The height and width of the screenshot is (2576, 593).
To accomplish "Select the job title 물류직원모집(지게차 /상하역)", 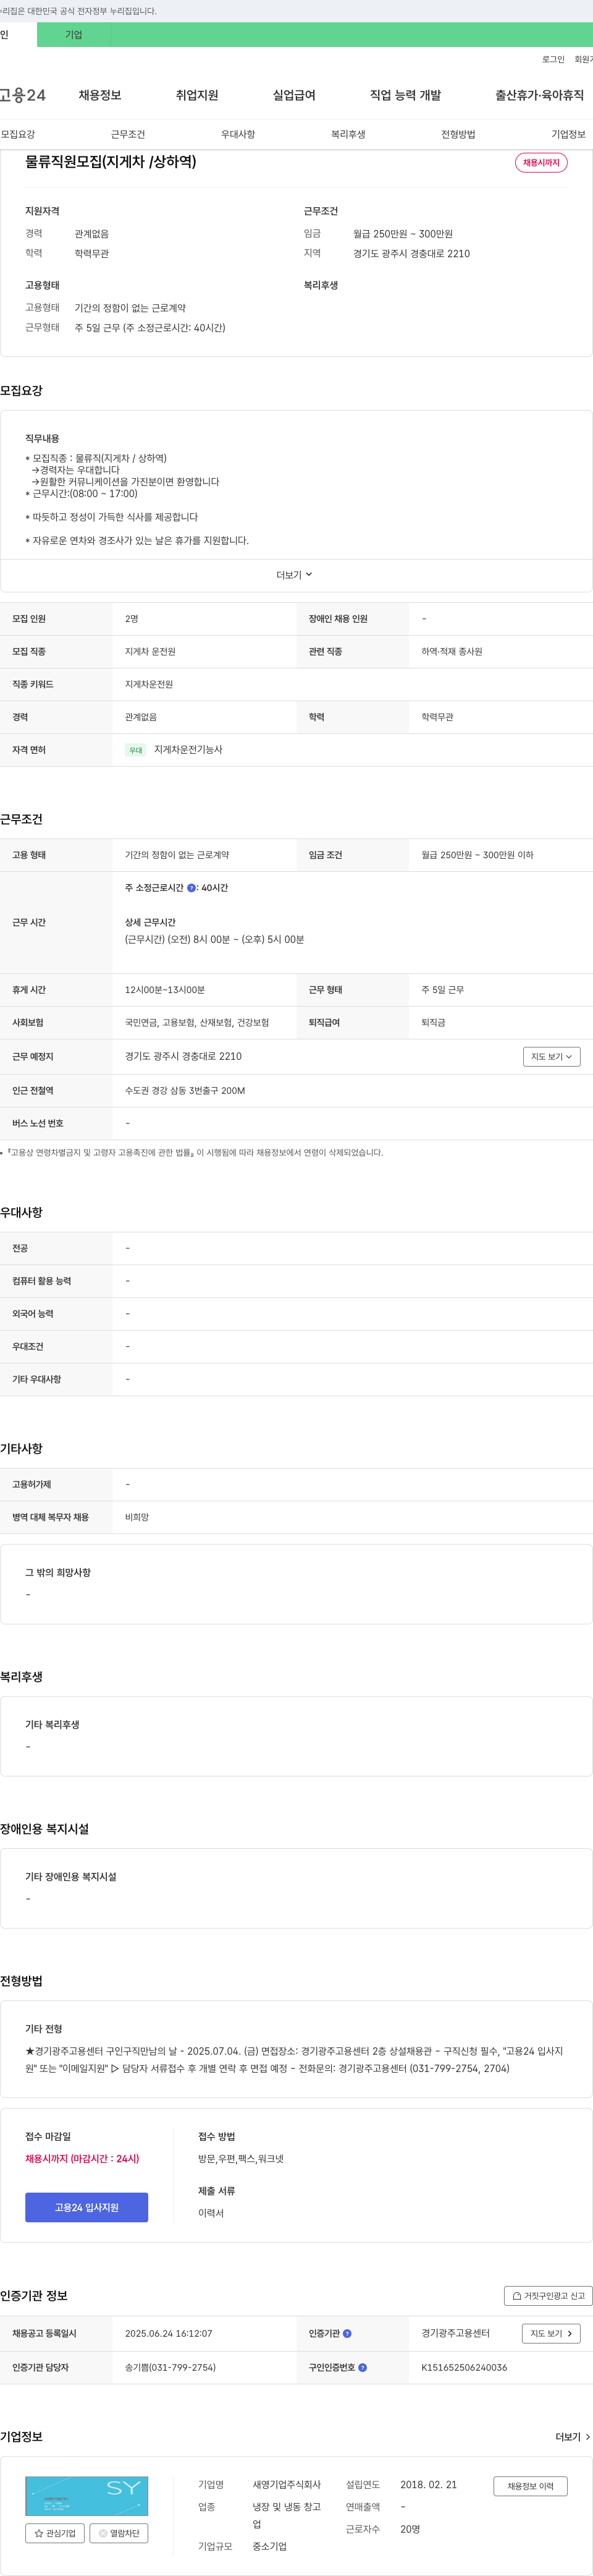I will click(111, 162).
